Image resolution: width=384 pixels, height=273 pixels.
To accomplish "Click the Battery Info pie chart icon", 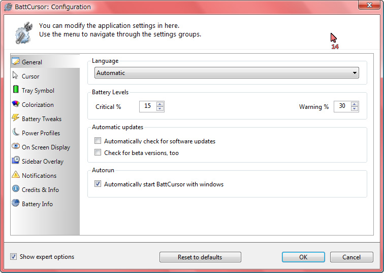I will pos(16,203).
